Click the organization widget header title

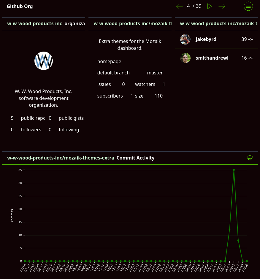tap(46, 24)
